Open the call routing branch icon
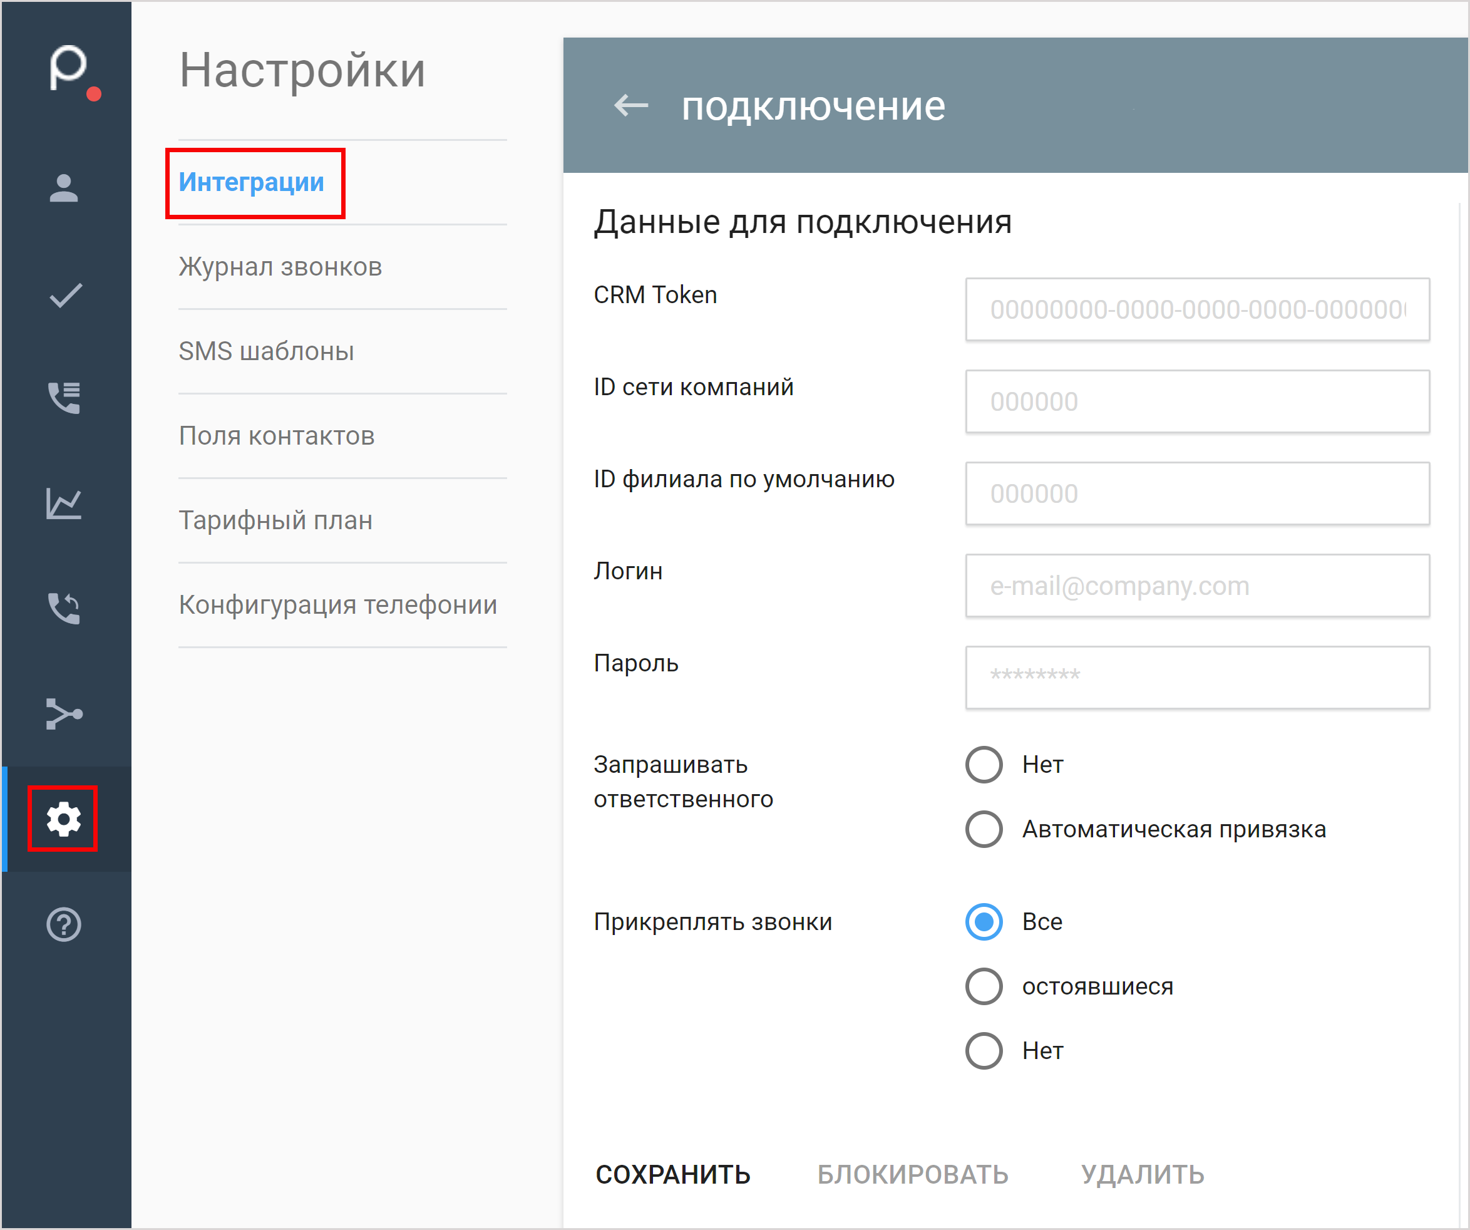The width and height of the screenshot is (1470, 1230). 64,713
